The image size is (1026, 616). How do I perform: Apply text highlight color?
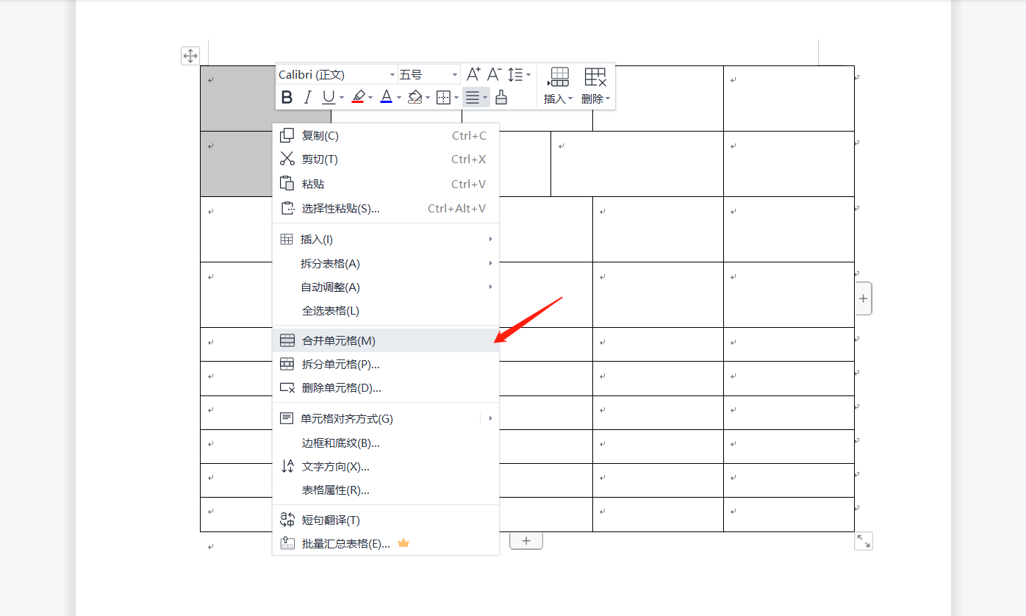[359, 96]
